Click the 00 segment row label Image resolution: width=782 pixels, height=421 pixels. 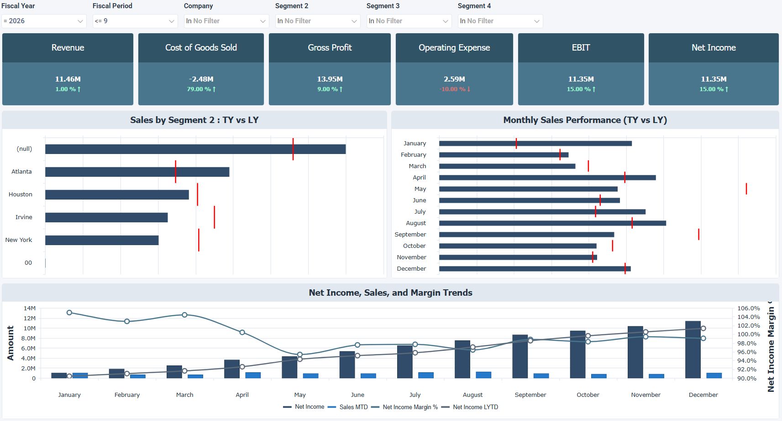tap(28, 263)
